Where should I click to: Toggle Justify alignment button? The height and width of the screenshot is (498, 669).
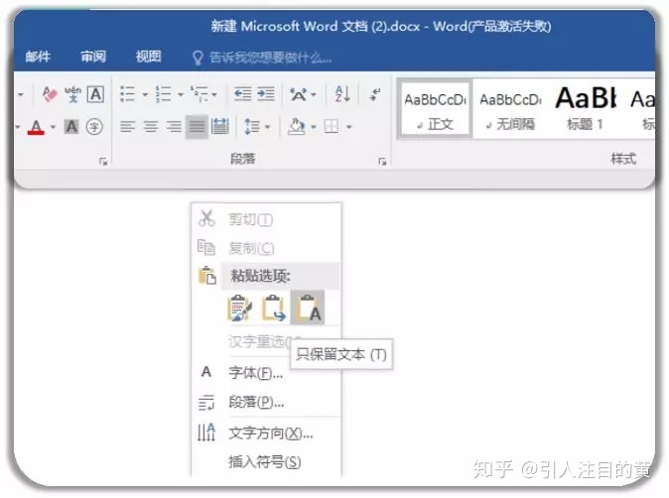click(x=197, y=127)
